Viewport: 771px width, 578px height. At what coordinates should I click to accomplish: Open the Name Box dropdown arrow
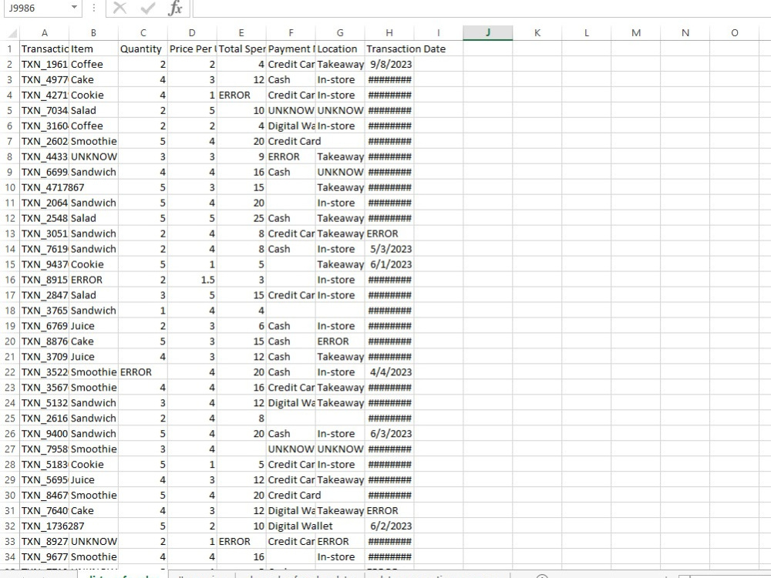point(74,8)
